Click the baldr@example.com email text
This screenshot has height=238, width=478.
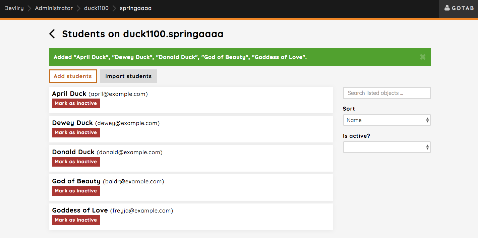[x=133, y=181]
